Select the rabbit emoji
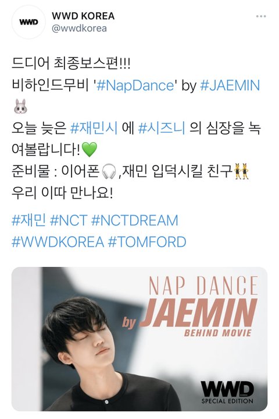This screenshot has width=279, height=419. [20, 106]
